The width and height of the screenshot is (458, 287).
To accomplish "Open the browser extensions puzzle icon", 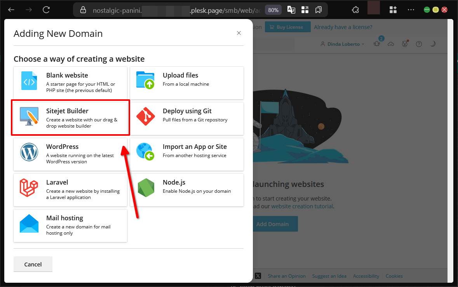I will tap(355, 10).
